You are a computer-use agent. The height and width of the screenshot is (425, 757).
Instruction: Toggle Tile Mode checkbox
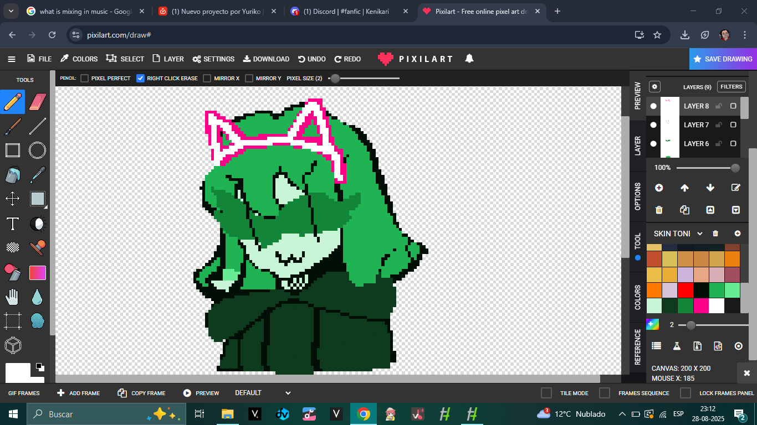(546, 393)
